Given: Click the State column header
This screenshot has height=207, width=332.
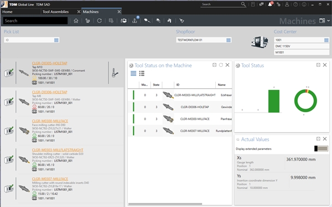Looking at the screenshot, I should coord(156,84).
